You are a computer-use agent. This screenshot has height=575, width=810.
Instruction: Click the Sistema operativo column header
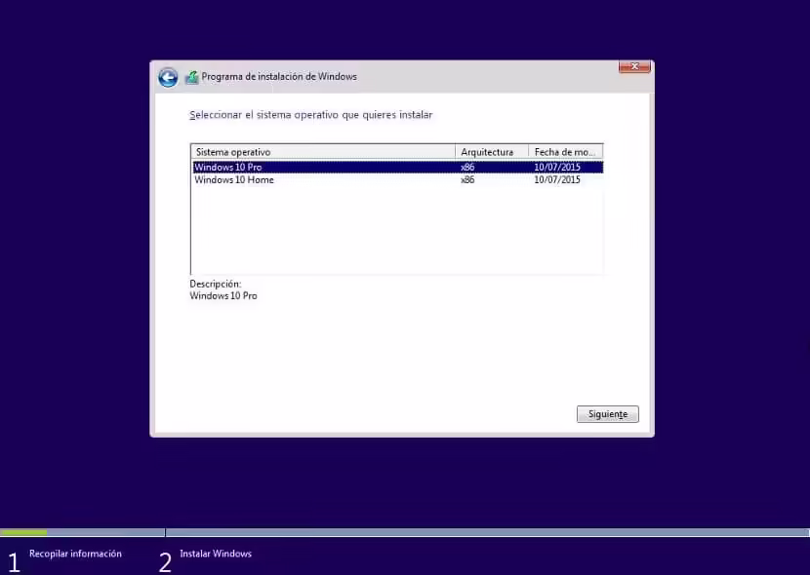(323, 152)
